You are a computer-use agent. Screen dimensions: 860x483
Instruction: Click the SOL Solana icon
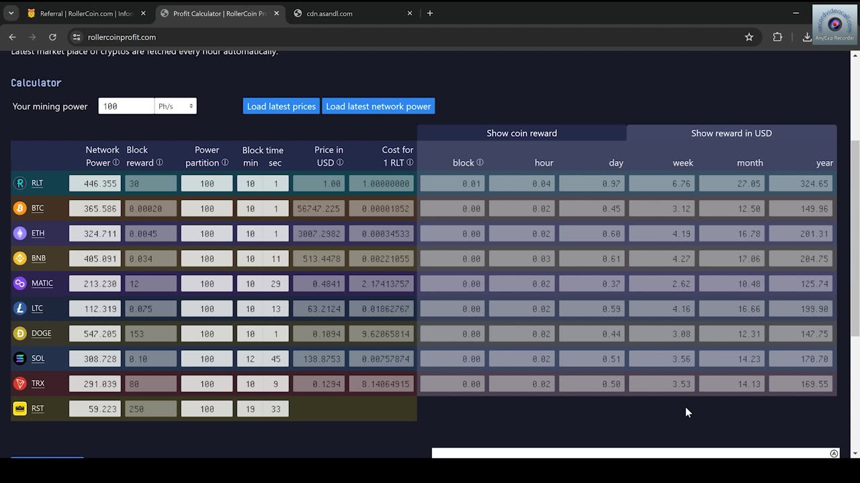[x=19, y=358]
